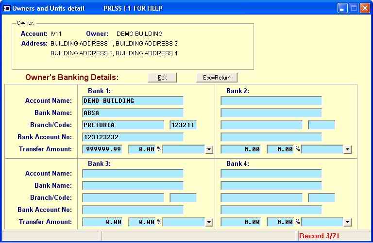This screenshot has height=243, width=373.
Task: Click PRESS F1 FOR HELP title text
Action: [x=133, y=8]
